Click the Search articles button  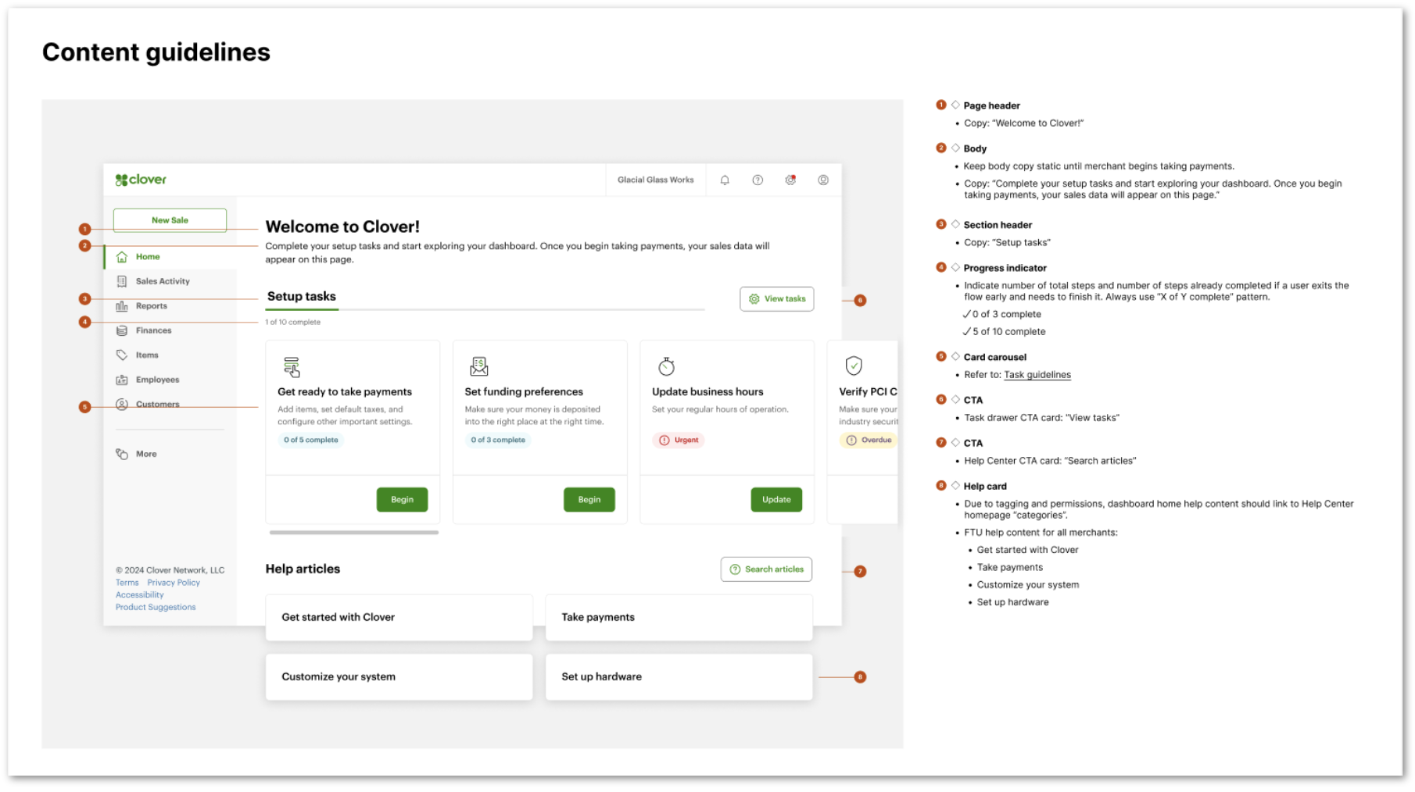tap(766, 569)
